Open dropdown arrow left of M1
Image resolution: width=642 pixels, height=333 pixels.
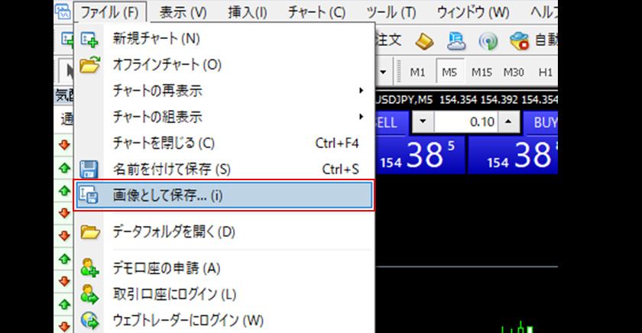click(383, 73)
